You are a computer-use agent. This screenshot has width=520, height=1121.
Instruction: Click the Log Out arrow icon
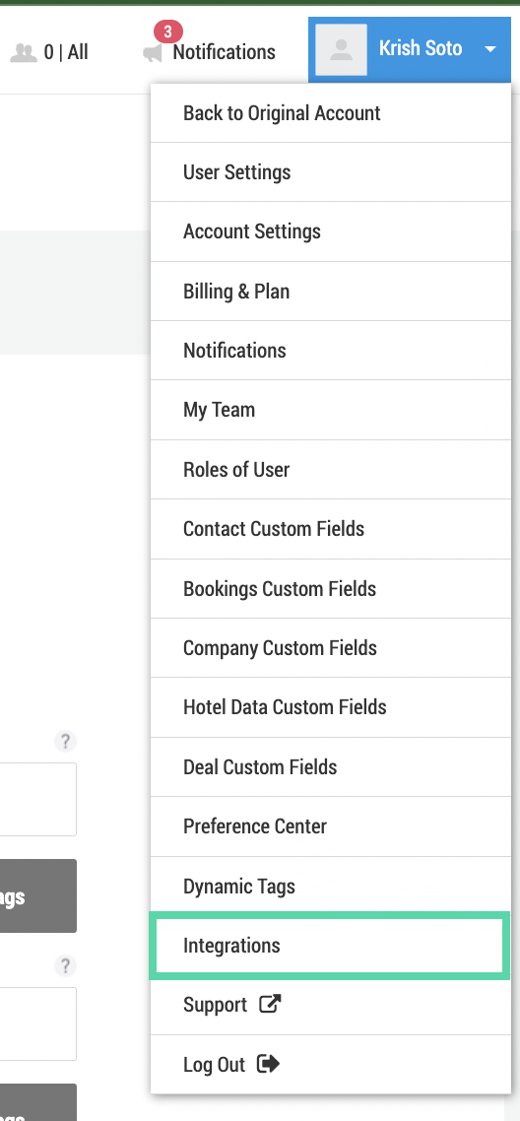tap(267, 1064)
